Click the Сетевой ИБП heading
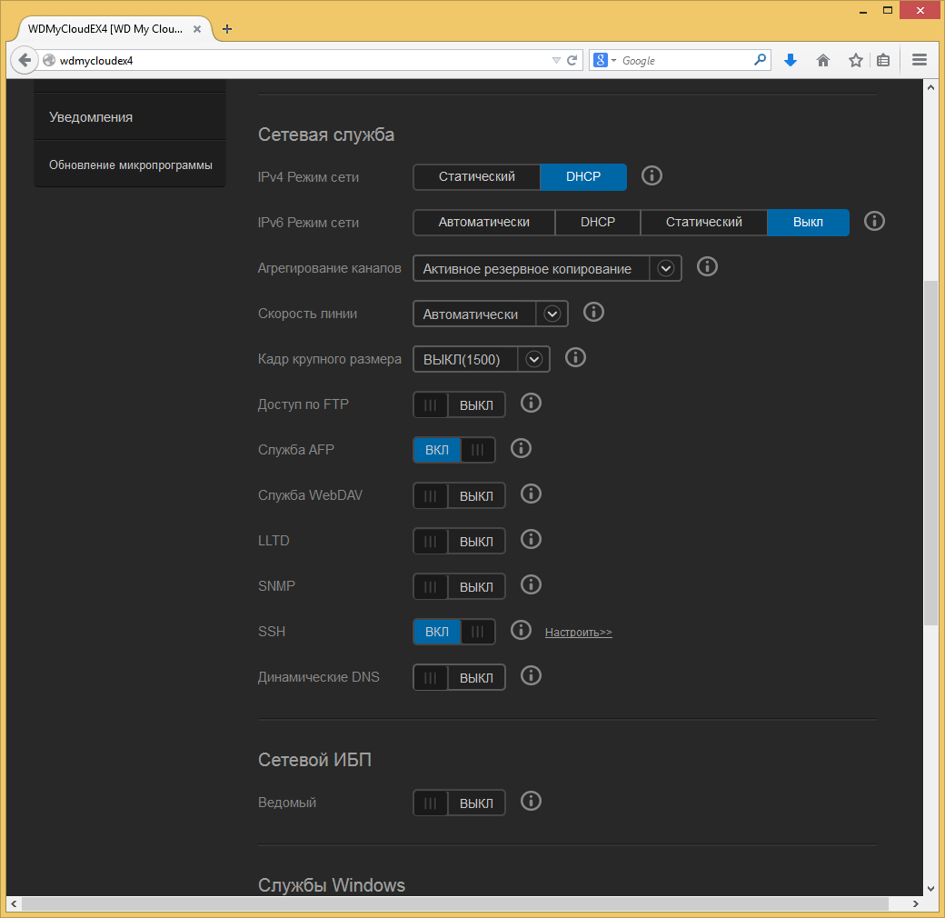This screenshot has height=918, width=945. click(x=314, y=760)
